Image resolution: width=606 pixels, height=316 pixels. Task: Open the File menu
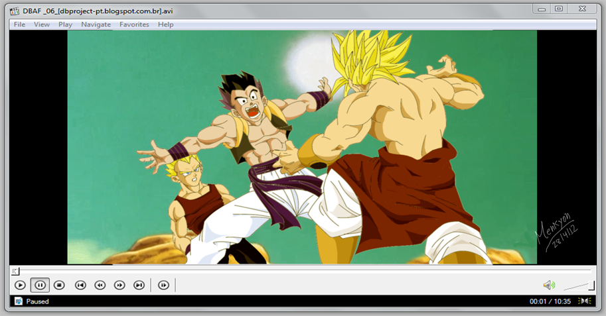pos(19,25)
